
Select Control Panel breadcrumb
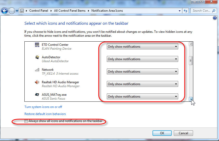38,11
